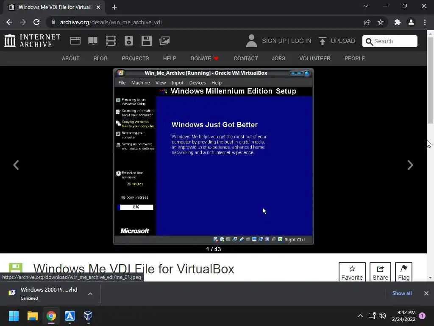434x326 pixels.
Task: Open the Video film strip icon
Action: 111,41
